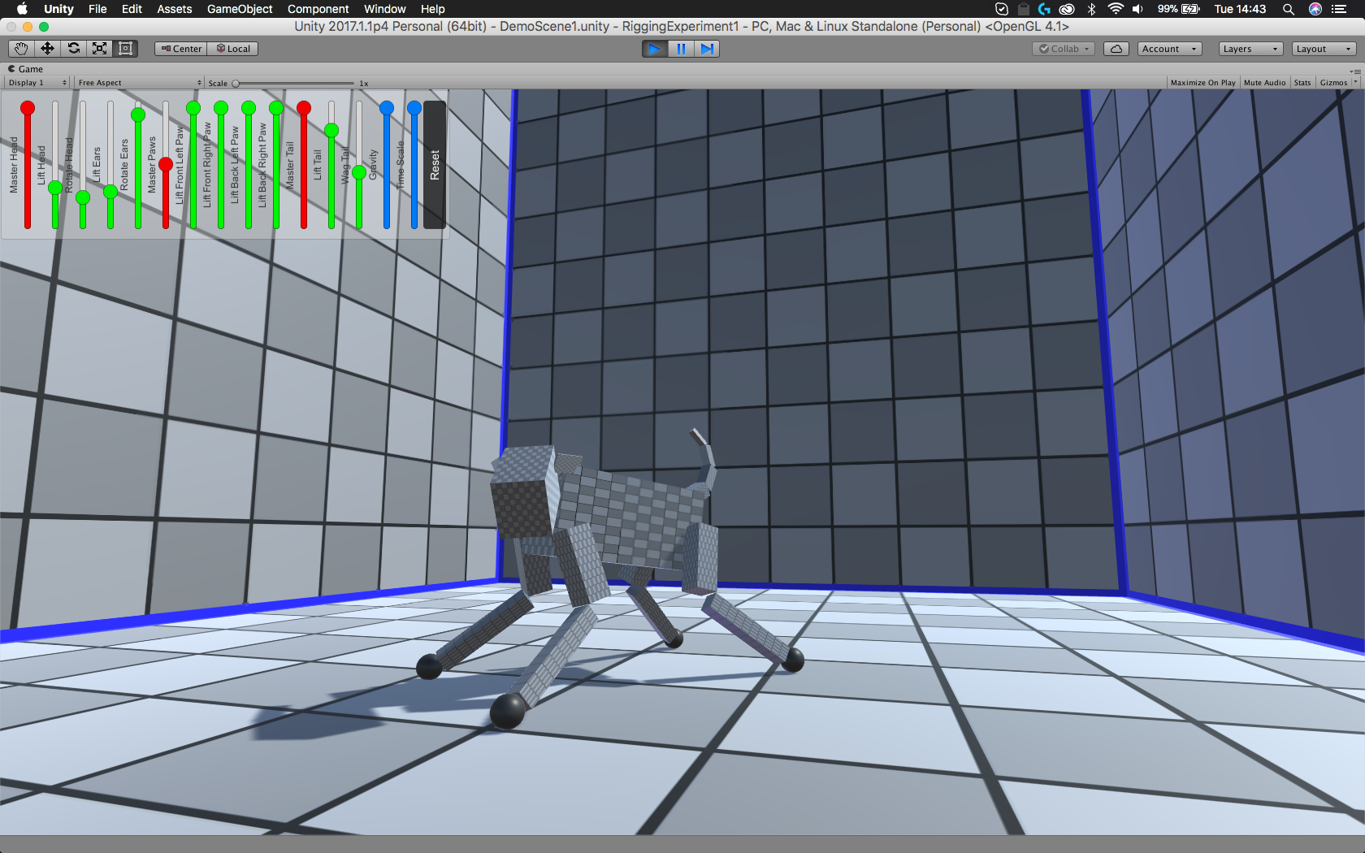Image resolution: width=1365 pixels, height=853 pixels.
Task: Pause the running game
Action: 681,49
